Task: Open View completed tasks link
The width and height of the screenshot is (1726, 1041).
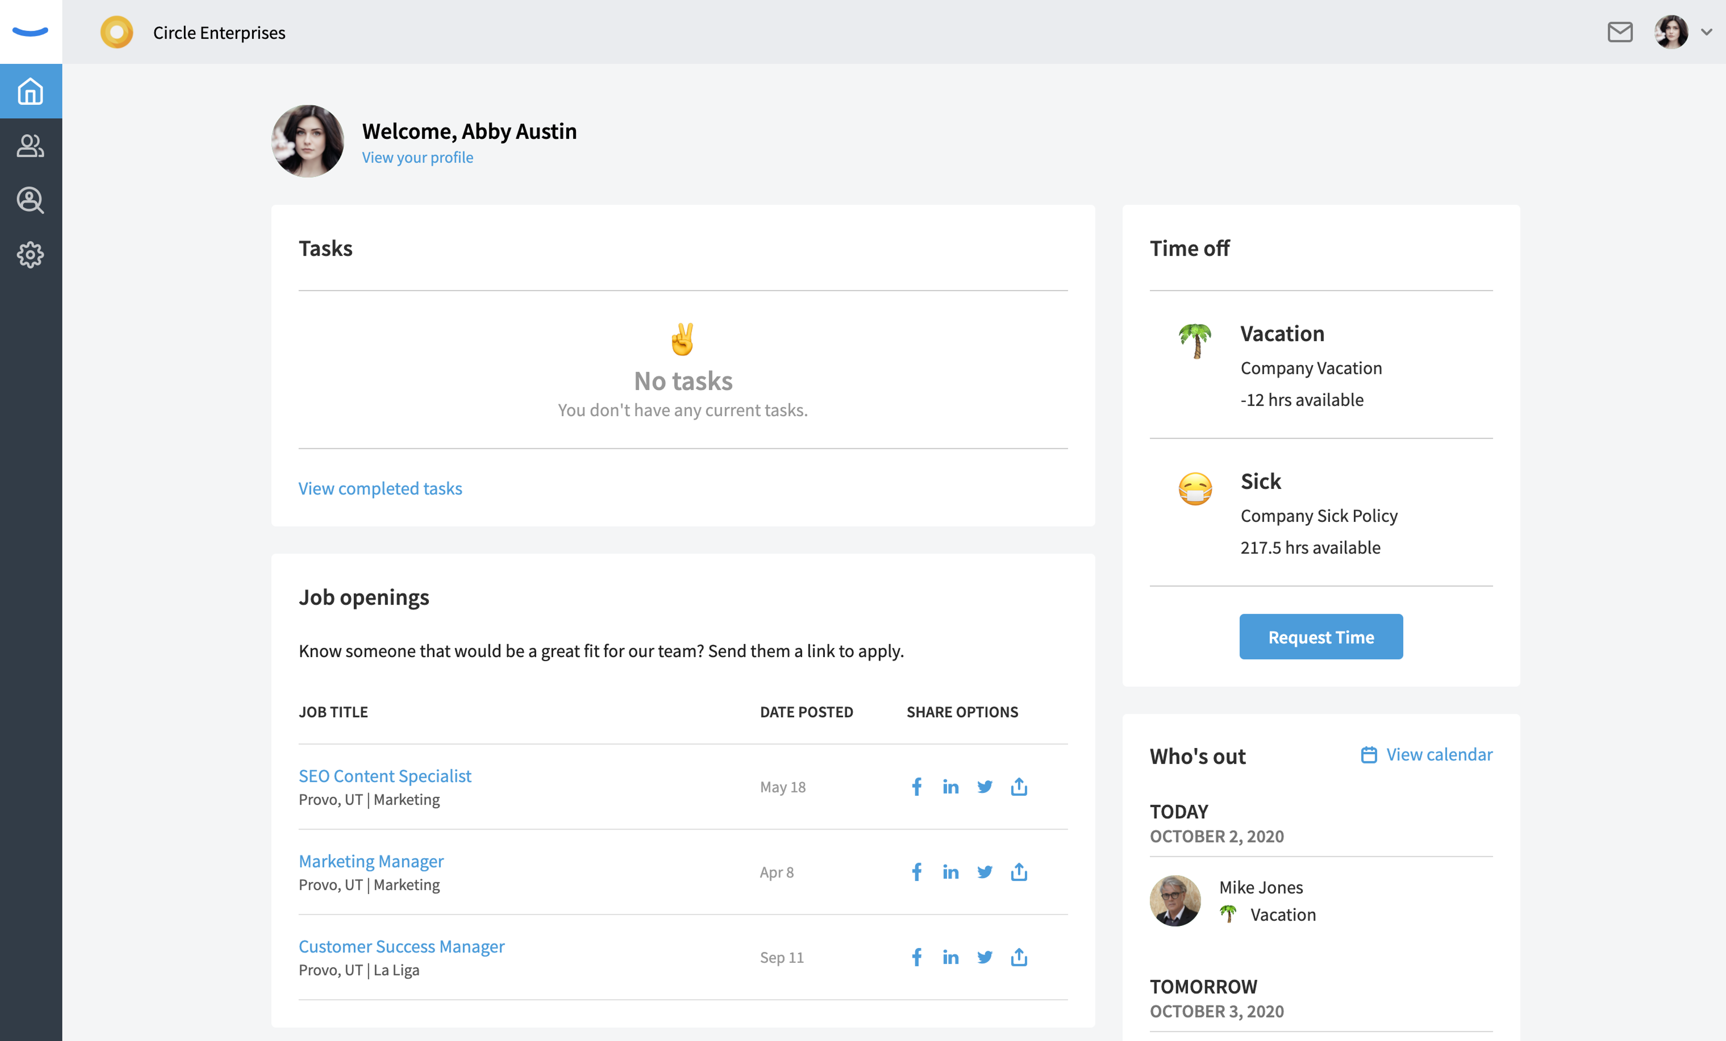Action: tap(380, 488)
